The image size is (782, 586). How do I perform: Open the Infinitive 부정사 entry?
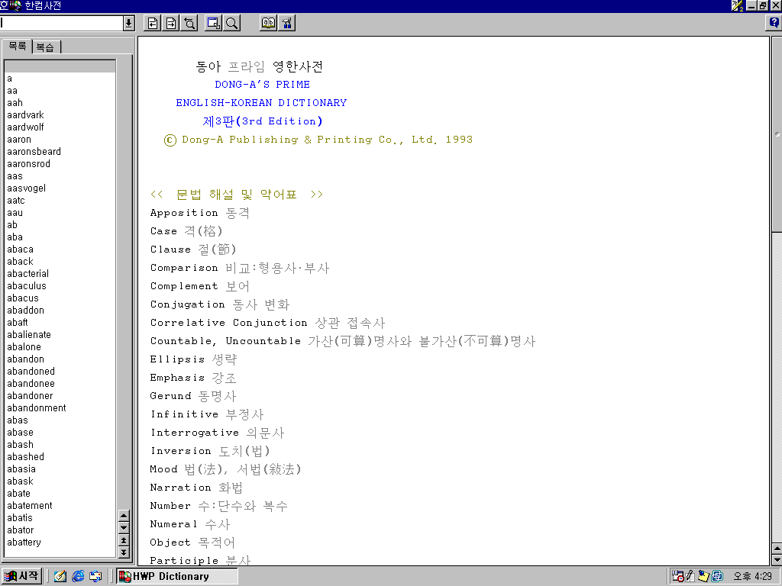point(207,414)
